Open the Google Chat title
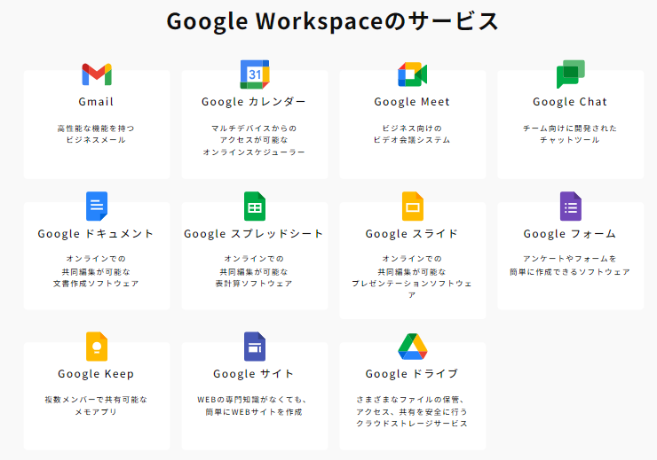 570,102
